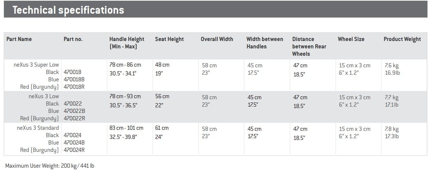Select part number 470018B

[74, 80]
